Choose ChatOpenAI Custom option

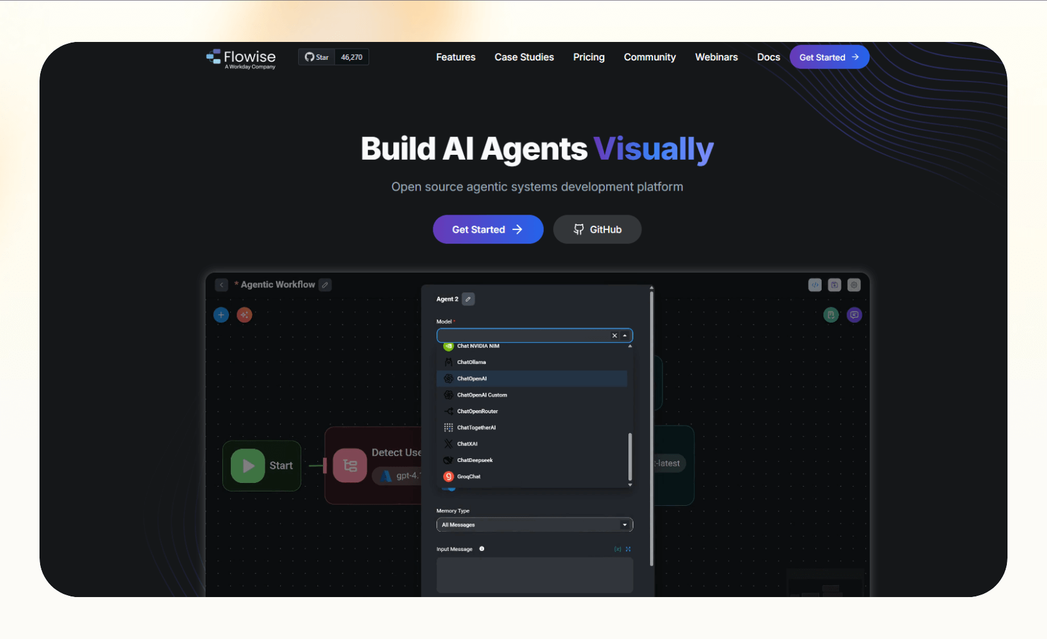pos(532,395)
